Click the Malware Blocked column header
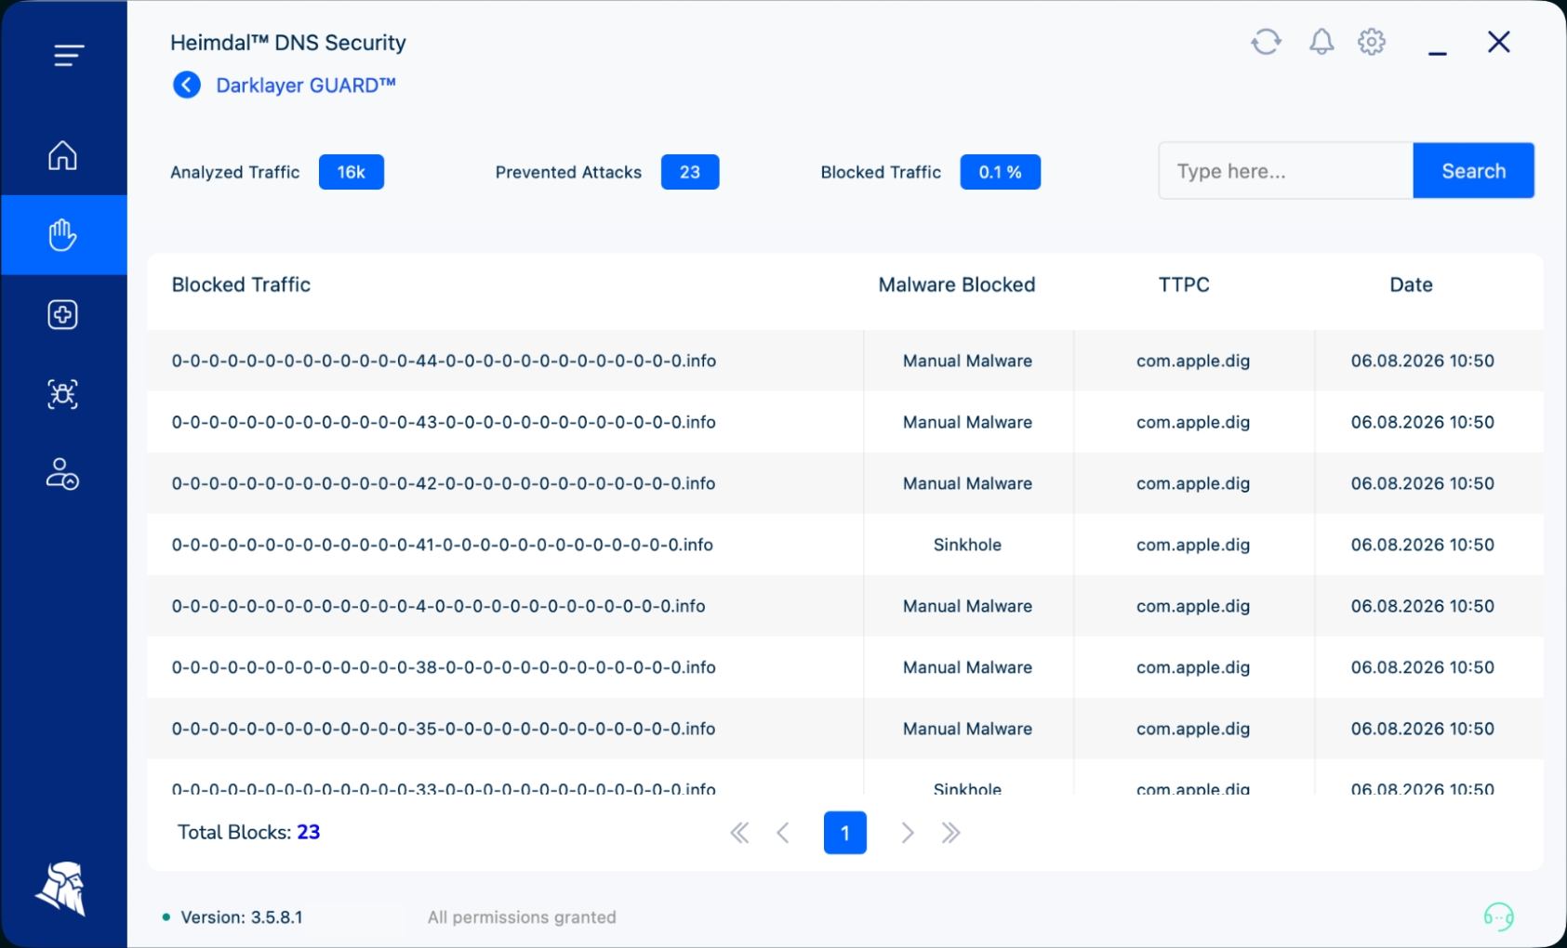Screen dimensions: 1567x948 (x=957, y=285)
